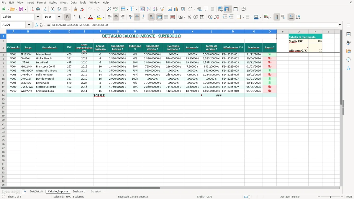
Task: Cut the selection with the scissors icon
Action: [53, 9]
